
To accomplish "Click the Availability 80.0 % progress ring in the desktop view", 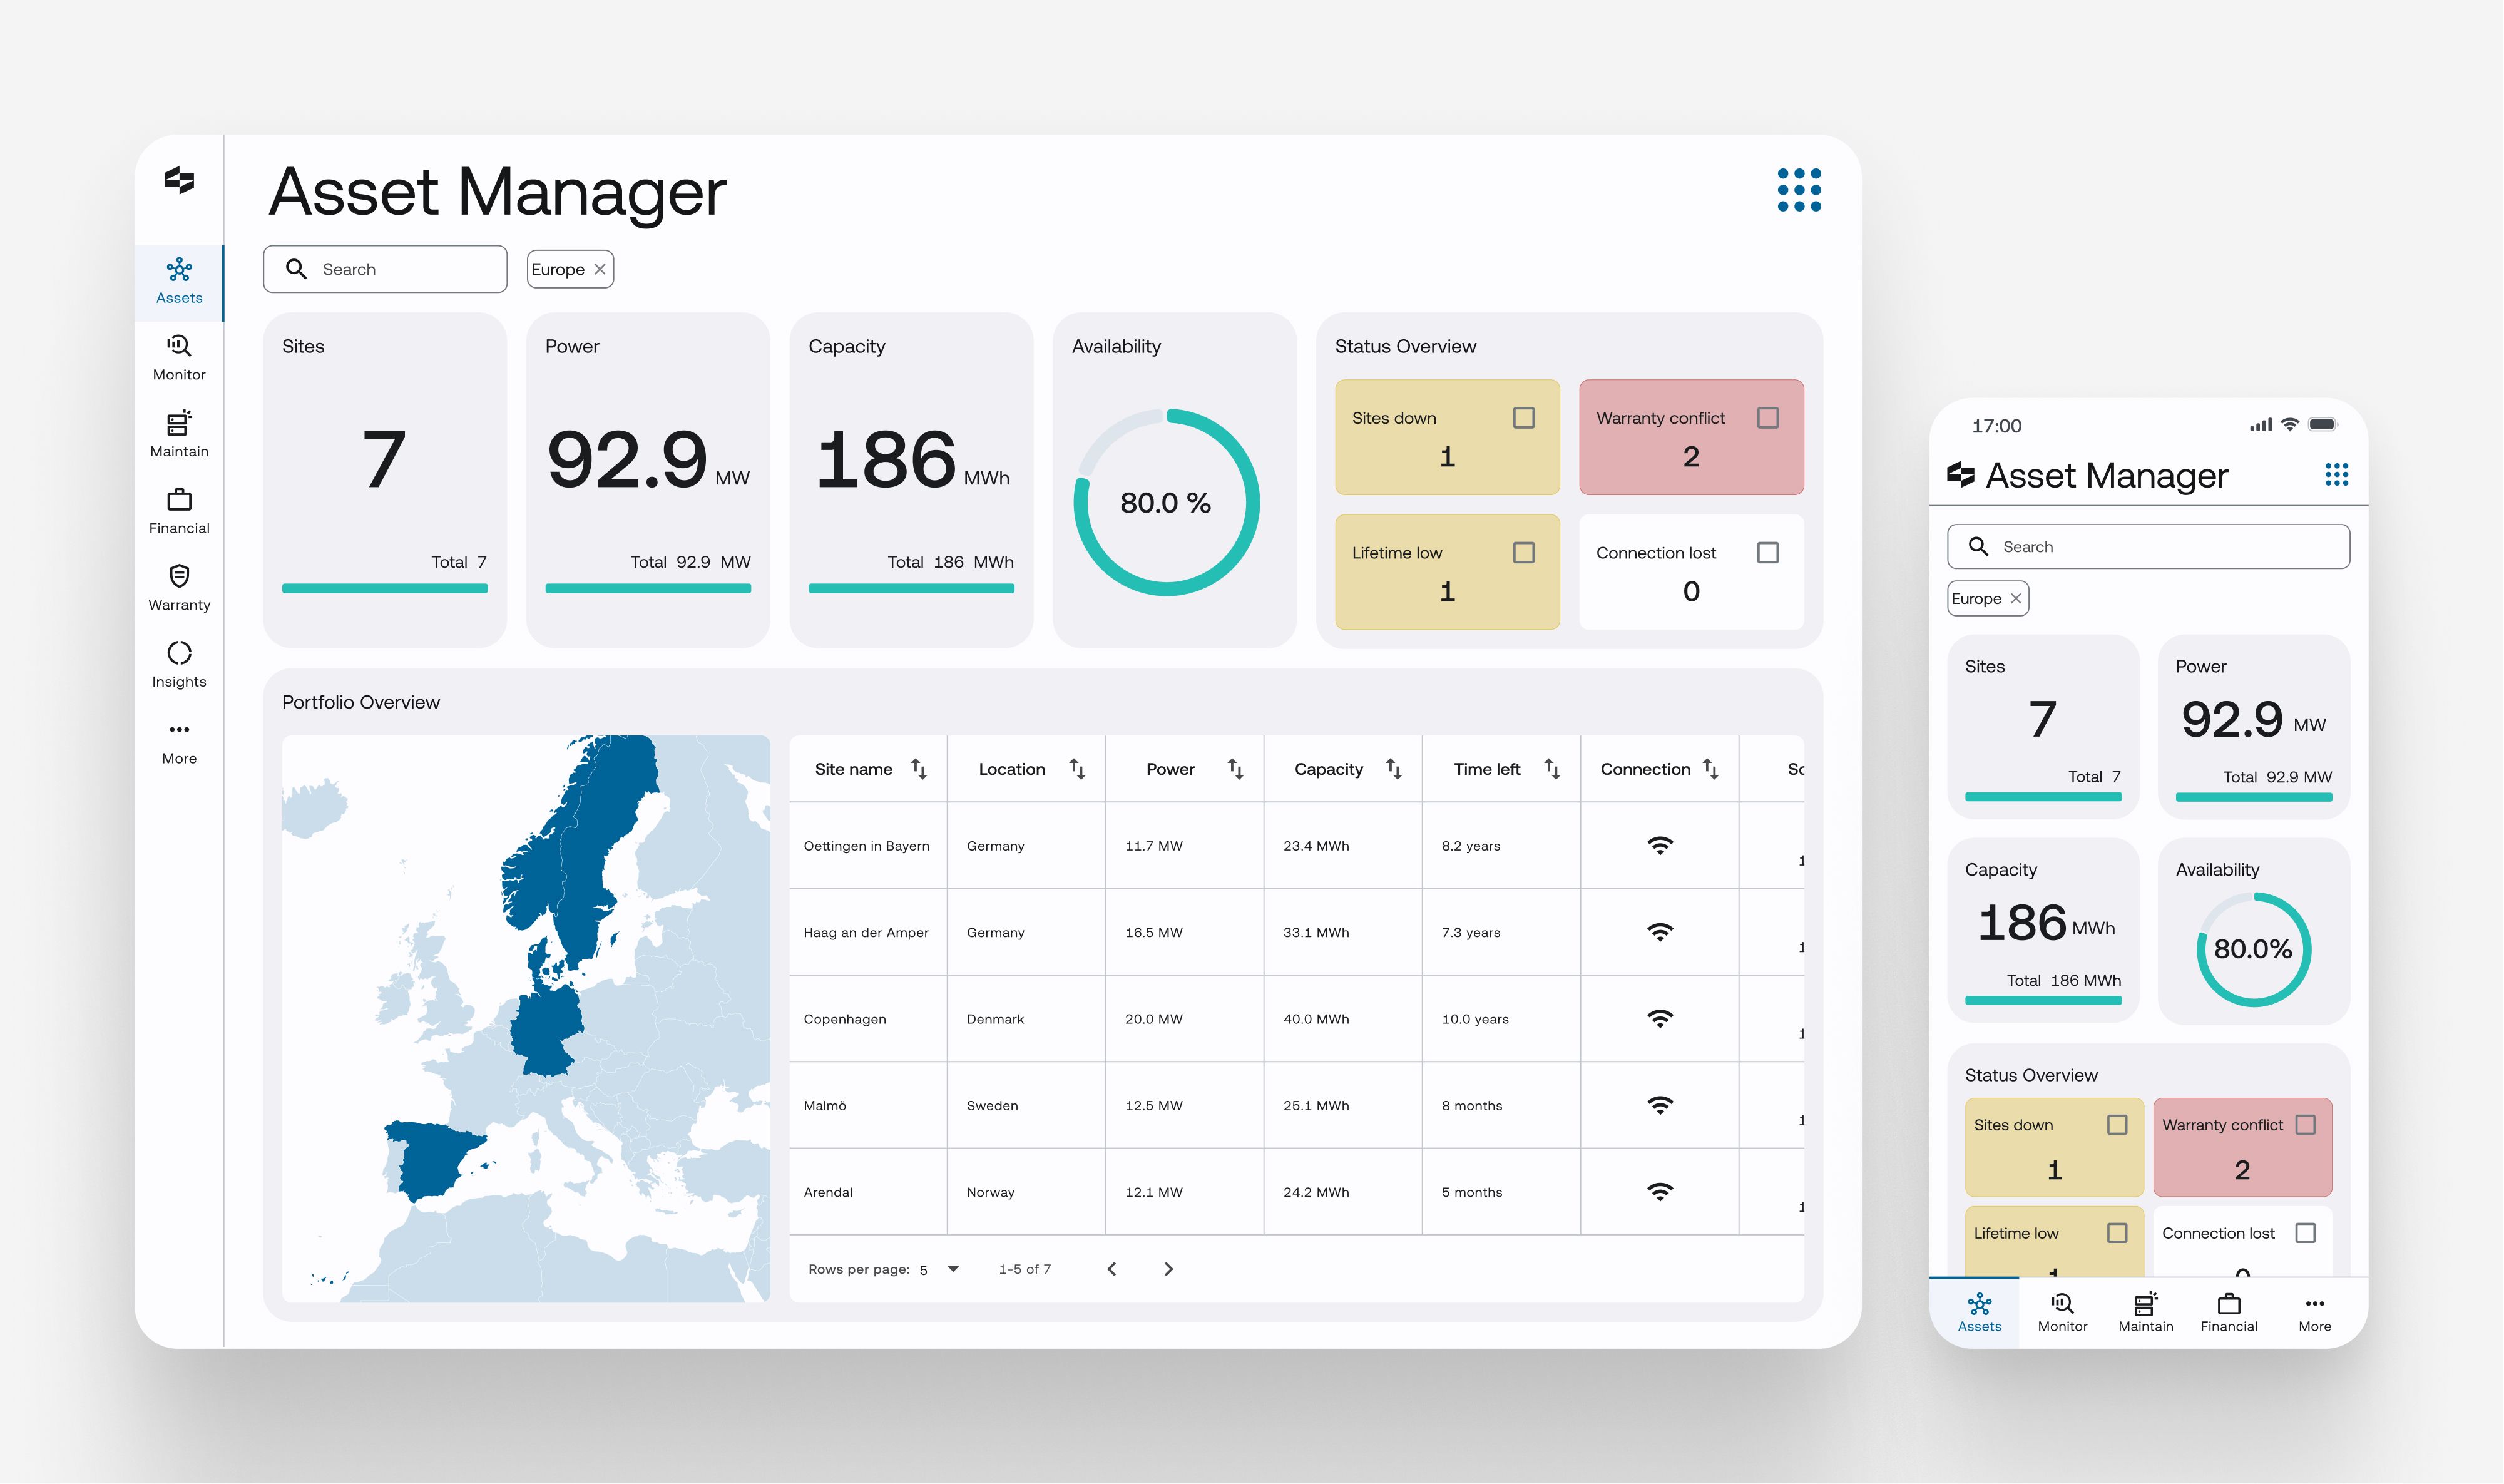I will click(x=1165, y=502).
